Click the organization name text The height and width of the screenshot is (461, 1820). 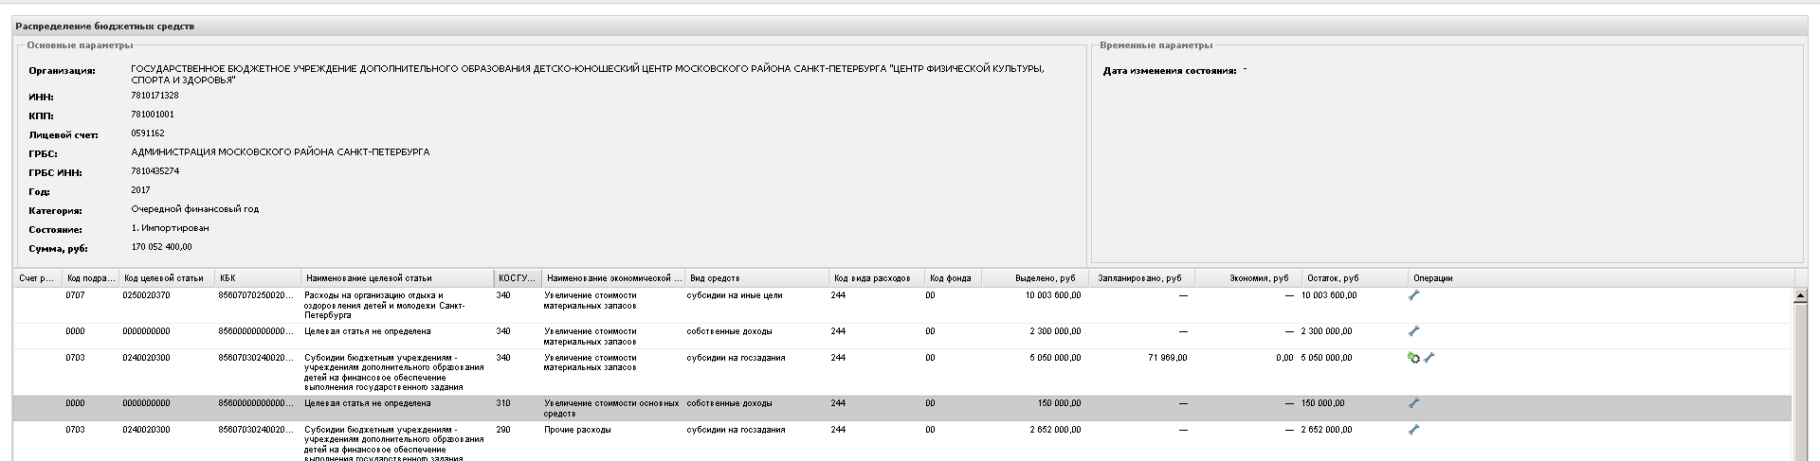point(588,75)
